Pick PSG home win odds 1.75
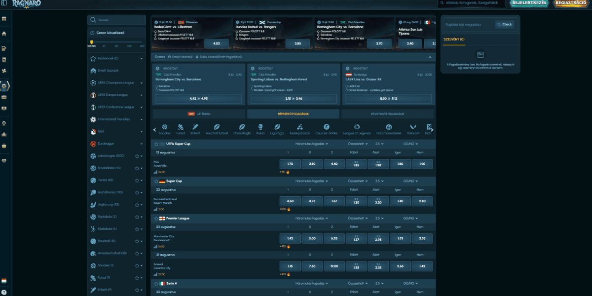592x296 pixels. click(x=290, y=164)
